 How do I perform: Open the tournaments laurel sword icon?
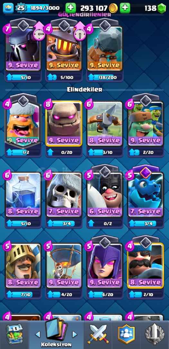click(x=155, y=334)
